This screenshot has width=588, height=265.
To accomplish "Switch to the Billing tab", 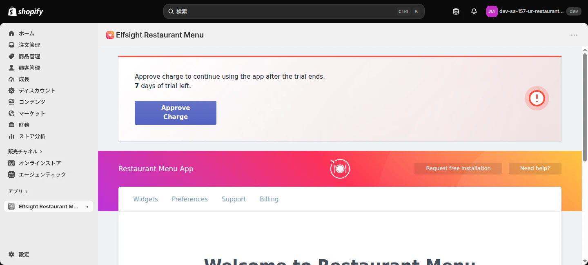I will pyautogui.click(x=269, y=199).
